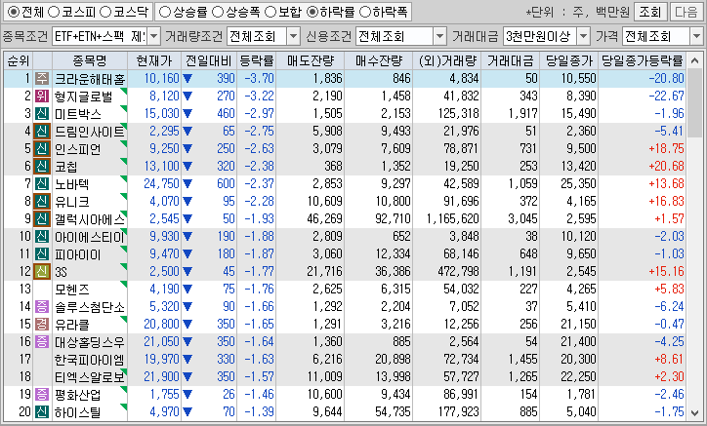Select the 상승률 radio button

[165, 12]
